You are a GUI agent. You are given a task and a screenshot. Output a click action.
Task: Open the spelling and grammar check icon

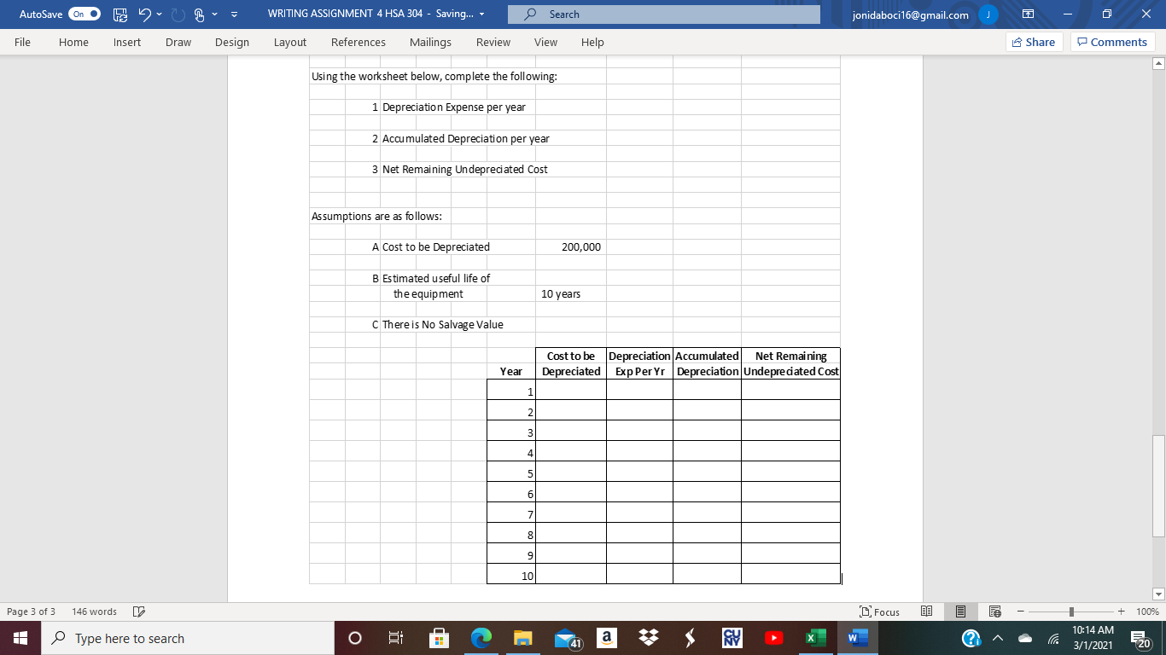pyautogui.click(x=139, y=612)
